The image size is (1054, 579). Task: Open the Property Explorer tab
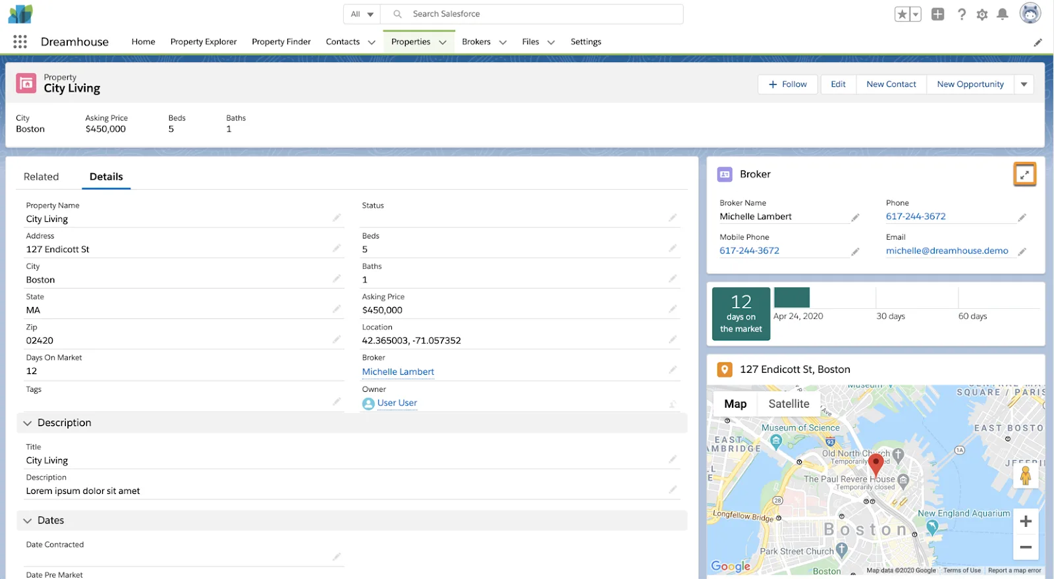(x=204, y=41)
